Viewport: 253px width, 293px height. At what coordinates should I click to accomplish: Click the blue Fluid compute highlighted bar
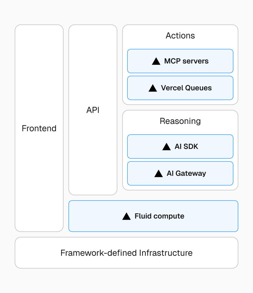pos(153,216)
